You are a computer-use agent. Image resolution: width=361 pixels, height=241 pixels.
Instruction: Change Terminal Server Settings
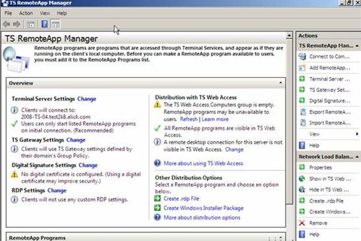pyautogui.click(x=86, y=99)
